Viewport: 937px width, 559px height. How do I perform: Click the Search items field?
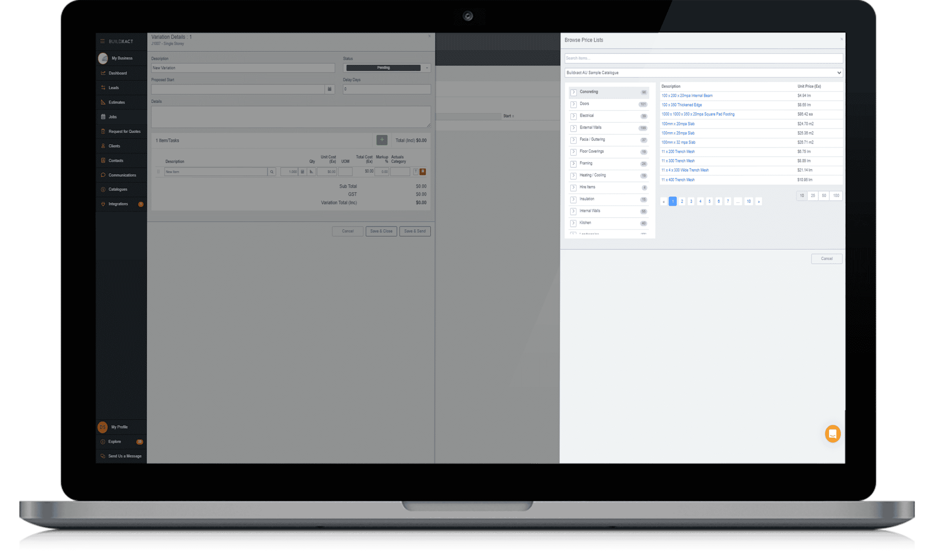pos(703,58)
